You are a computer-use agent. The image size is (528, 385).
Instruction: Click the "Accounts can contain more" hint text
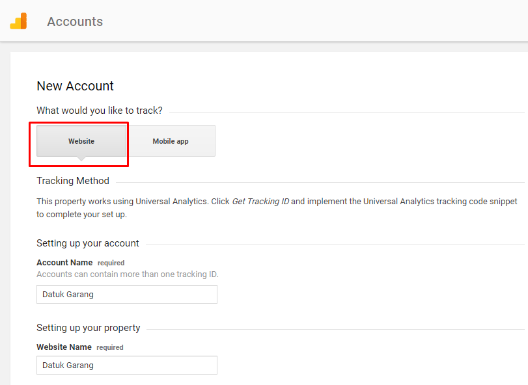[x=128, y=274]
